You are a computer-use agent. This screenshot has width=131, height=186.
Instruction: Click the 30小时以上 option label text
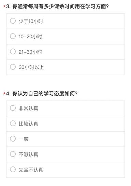(31, 67)
